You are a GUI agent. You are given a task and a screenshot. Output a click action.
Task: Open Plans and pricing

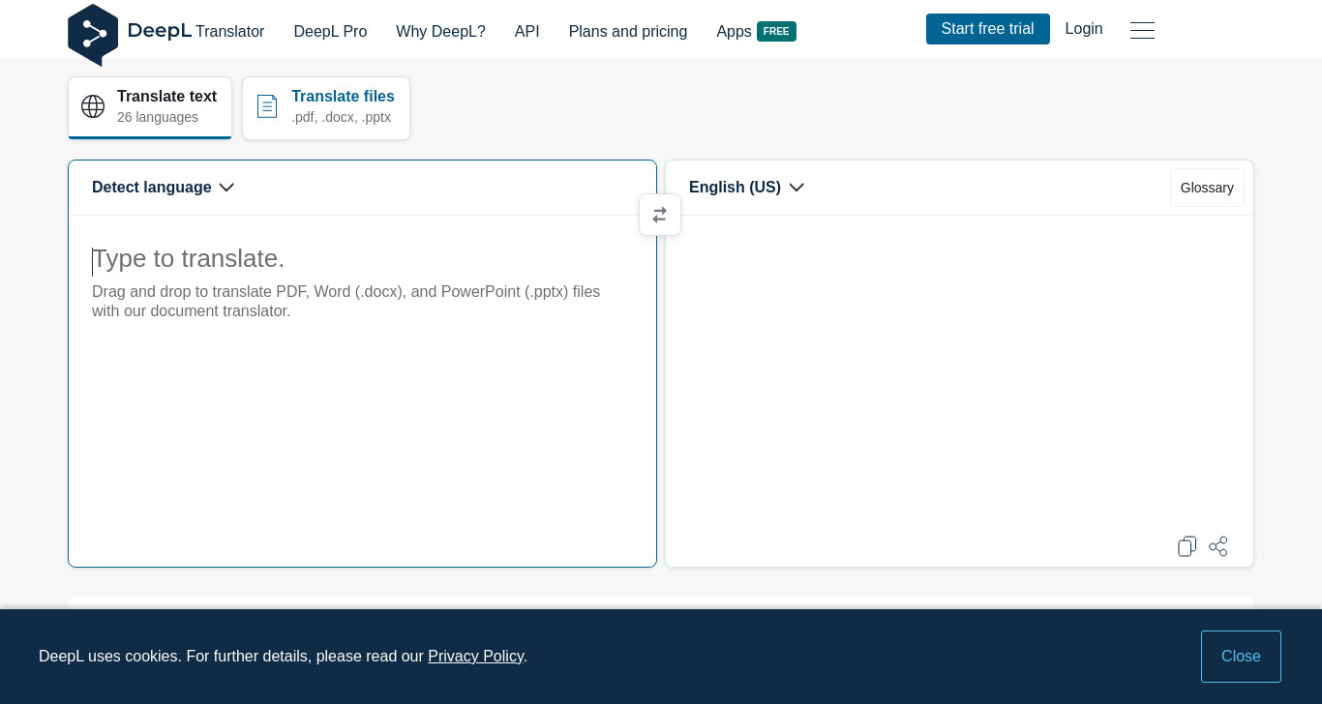click(x=628, y=31)
